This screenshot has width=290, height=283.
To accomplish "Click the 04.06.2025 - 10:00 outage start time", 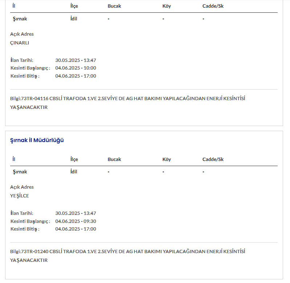I will point(76,68).
